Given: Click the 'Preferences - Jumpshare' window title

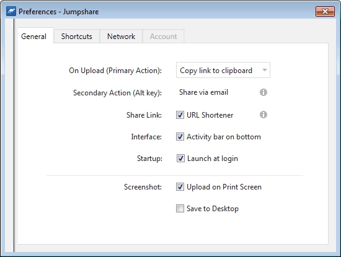Looking at the screenshot, I should tap(58, 12).
